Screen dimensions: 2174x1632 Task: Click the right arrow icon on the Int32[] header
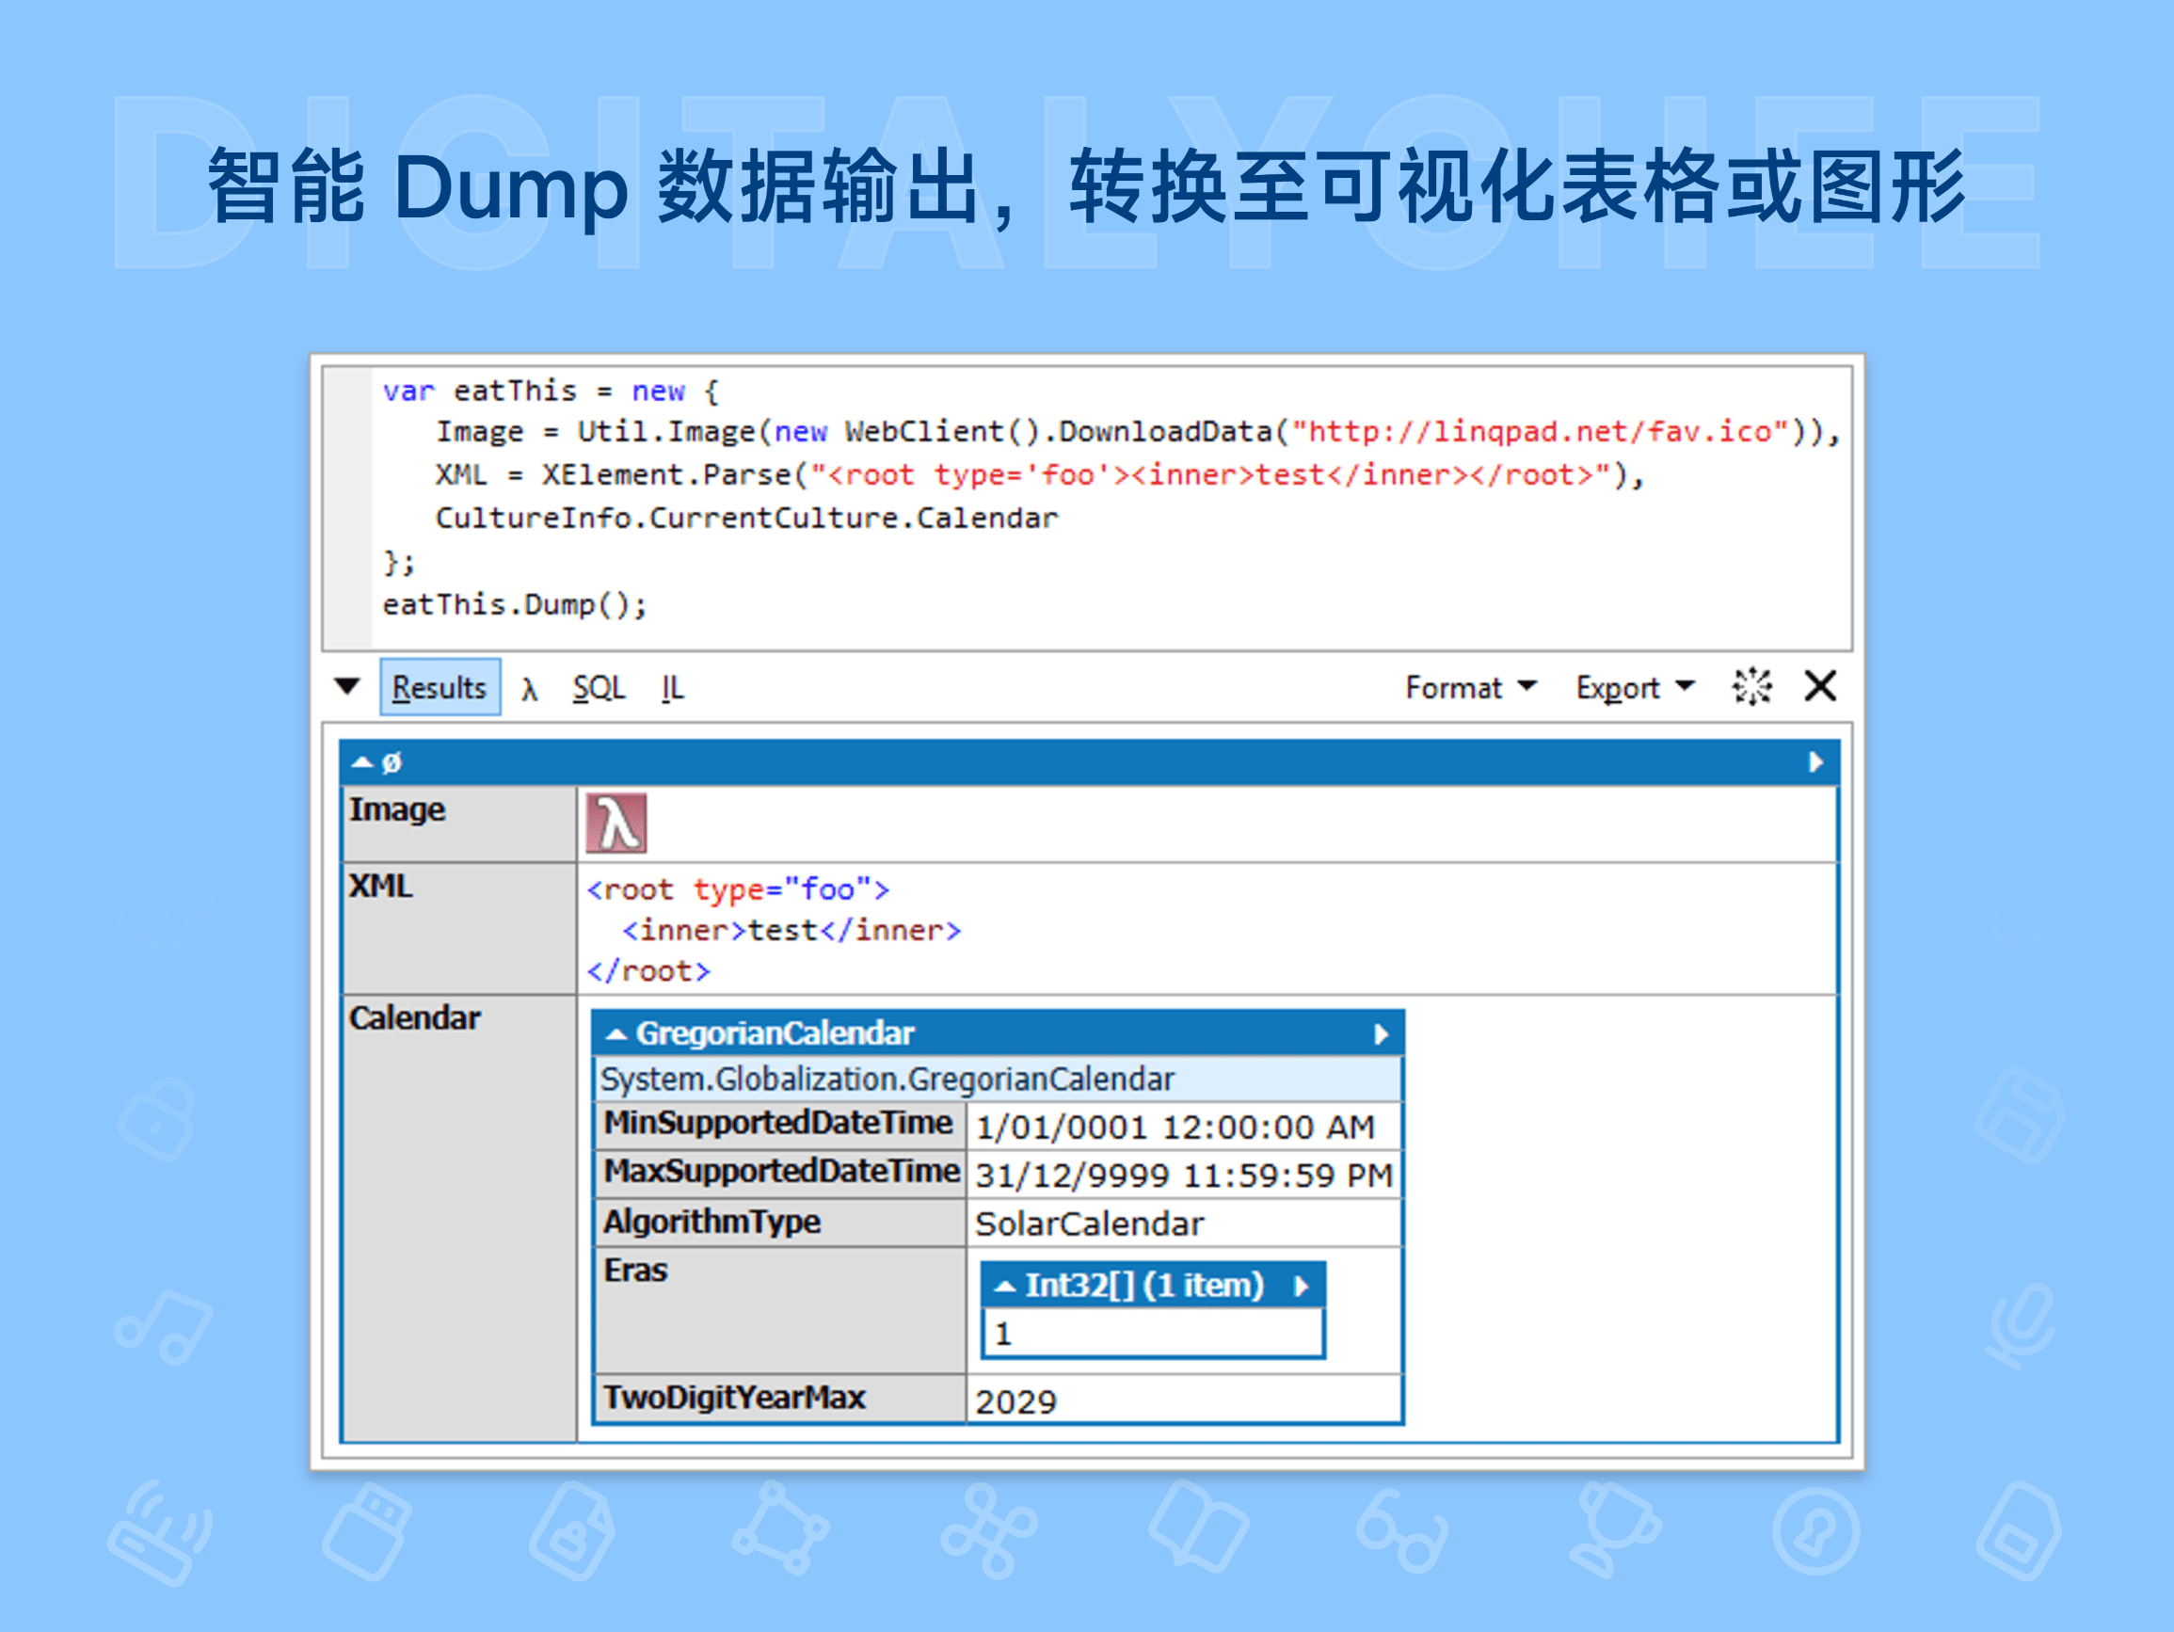(1304, 1284)
